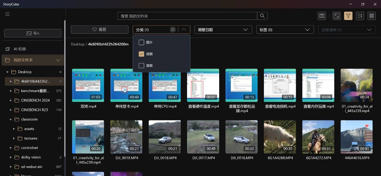Clear the 分类 filter with X icon
381x176 pixels.
(x=173, y=30)
